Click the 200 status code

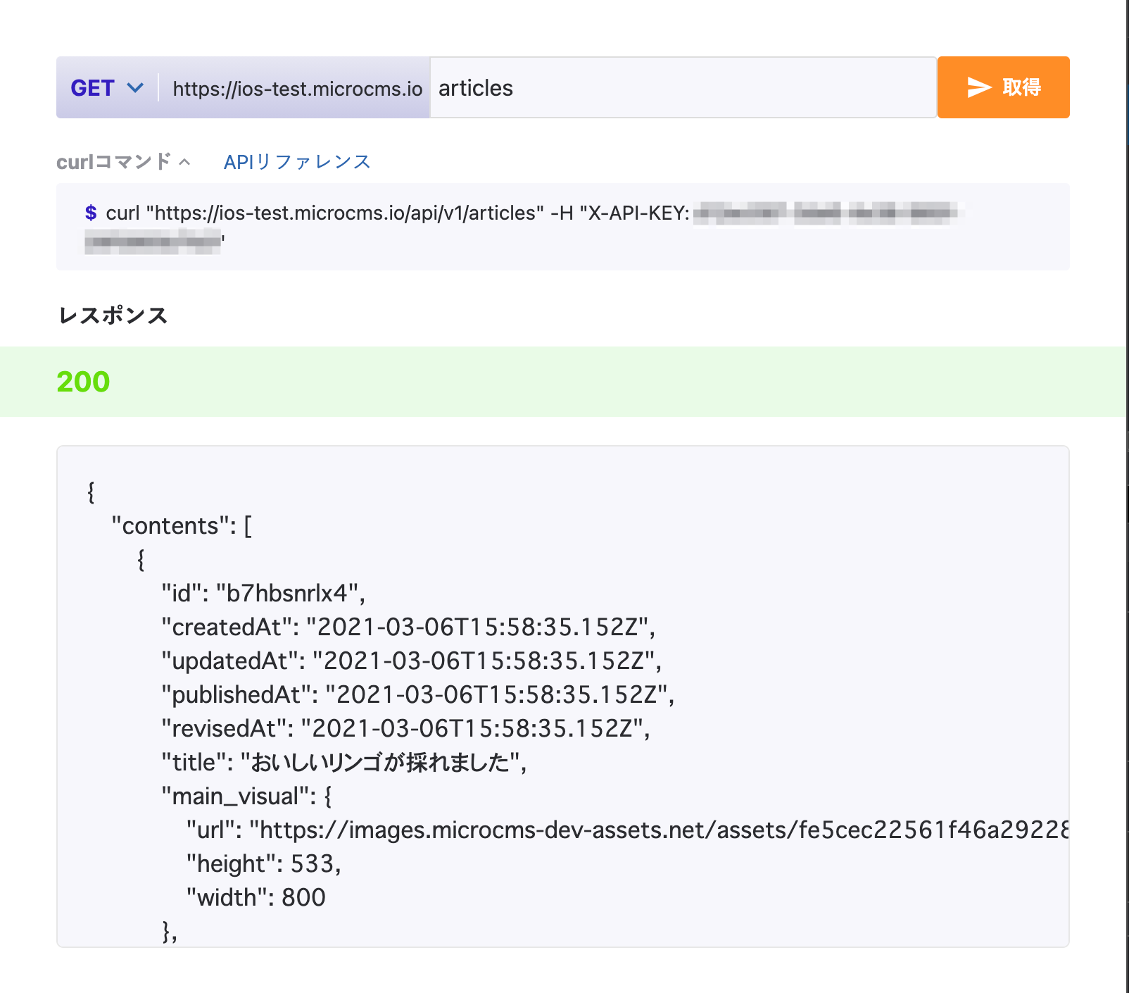pyautogui.click(x=83, y=382)
